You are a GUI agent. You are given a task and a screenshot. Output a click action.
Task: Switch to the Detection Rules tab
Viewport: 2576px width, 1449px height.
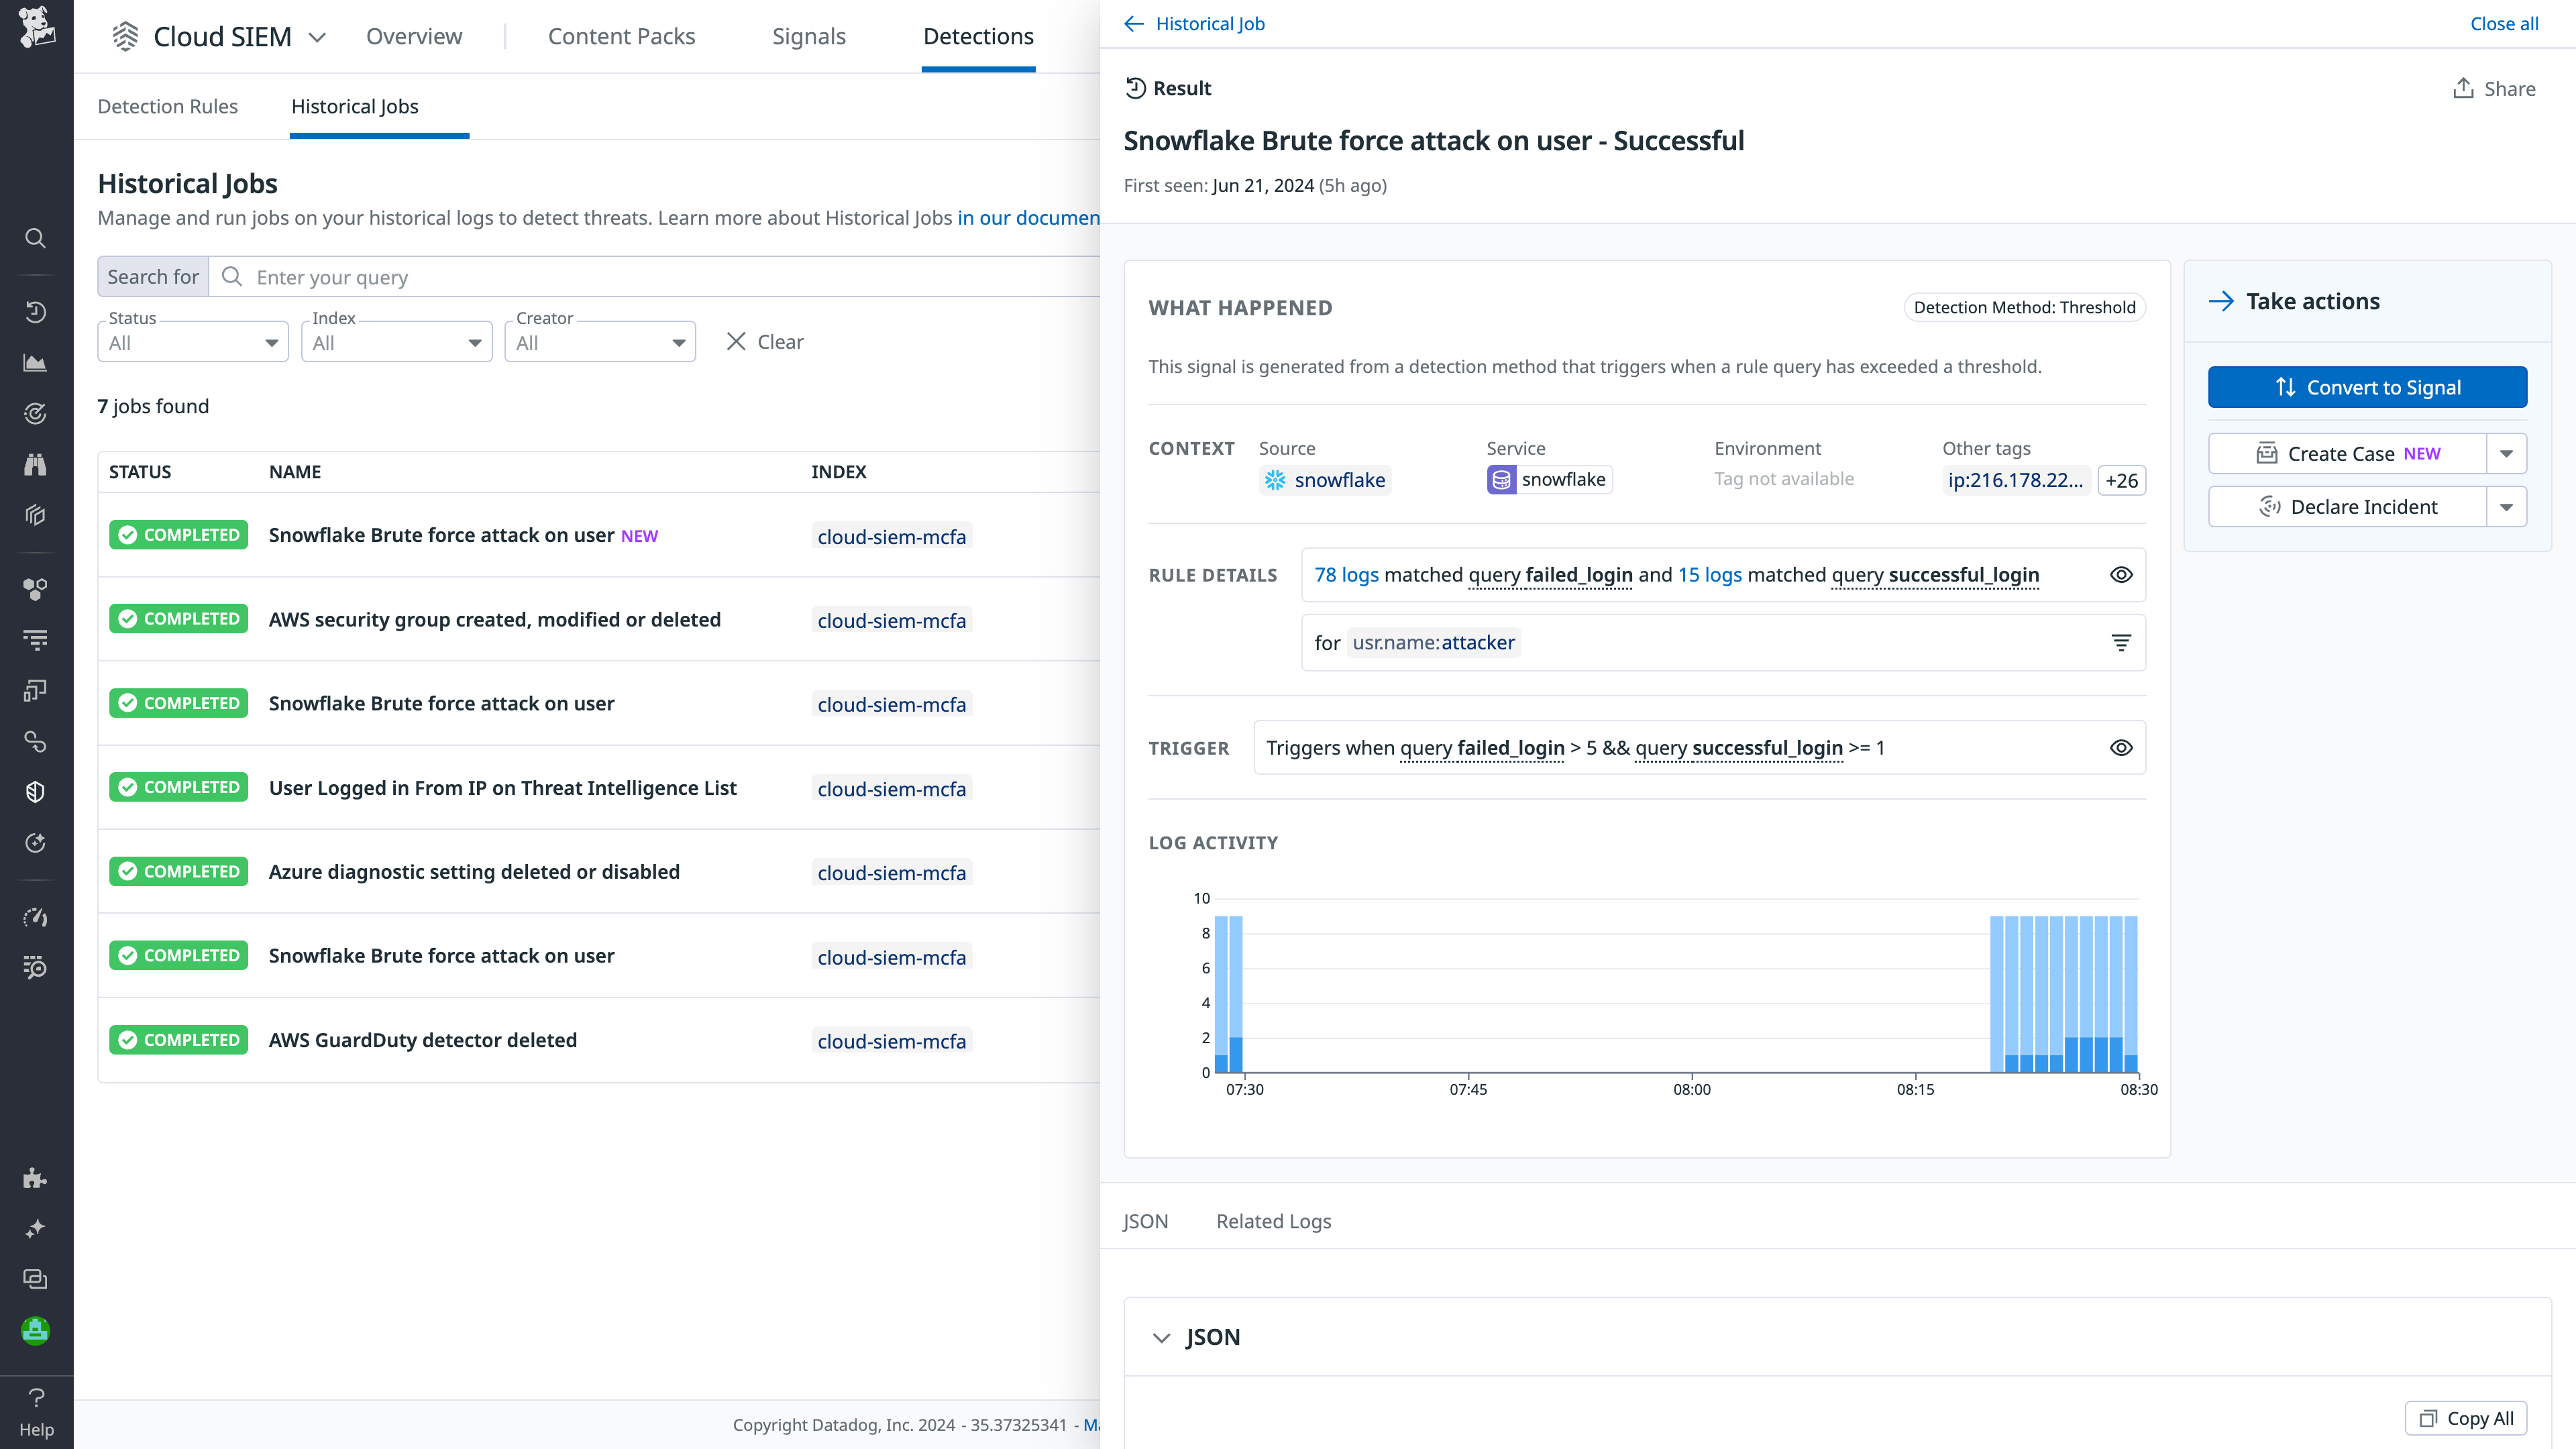[168, 106]
